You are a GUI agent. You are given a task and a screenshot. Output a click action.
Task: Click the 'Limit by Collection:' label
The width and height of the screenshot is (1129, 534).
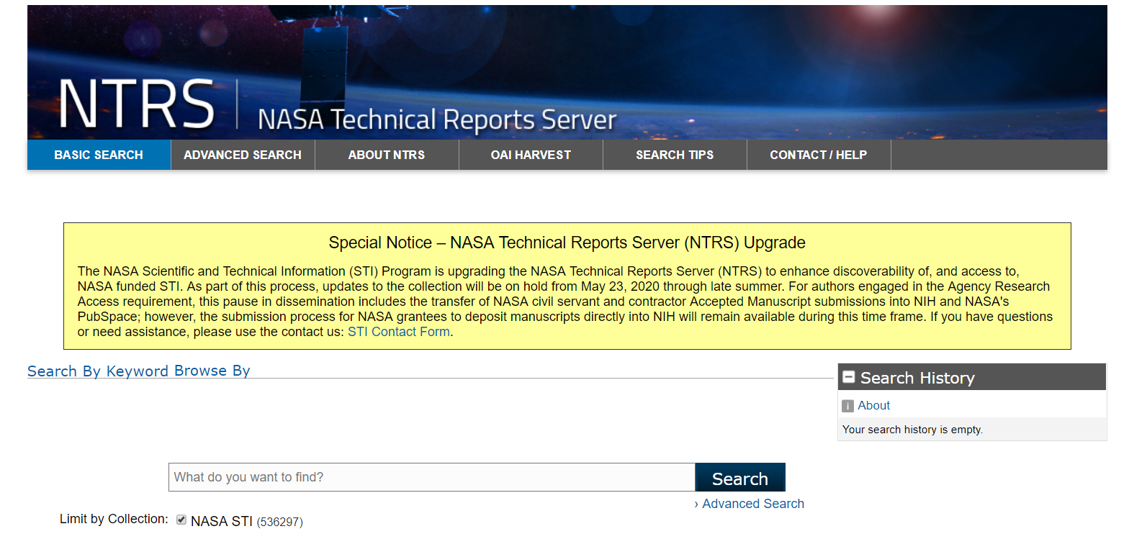pyautogui.click(x=114, y=519)
